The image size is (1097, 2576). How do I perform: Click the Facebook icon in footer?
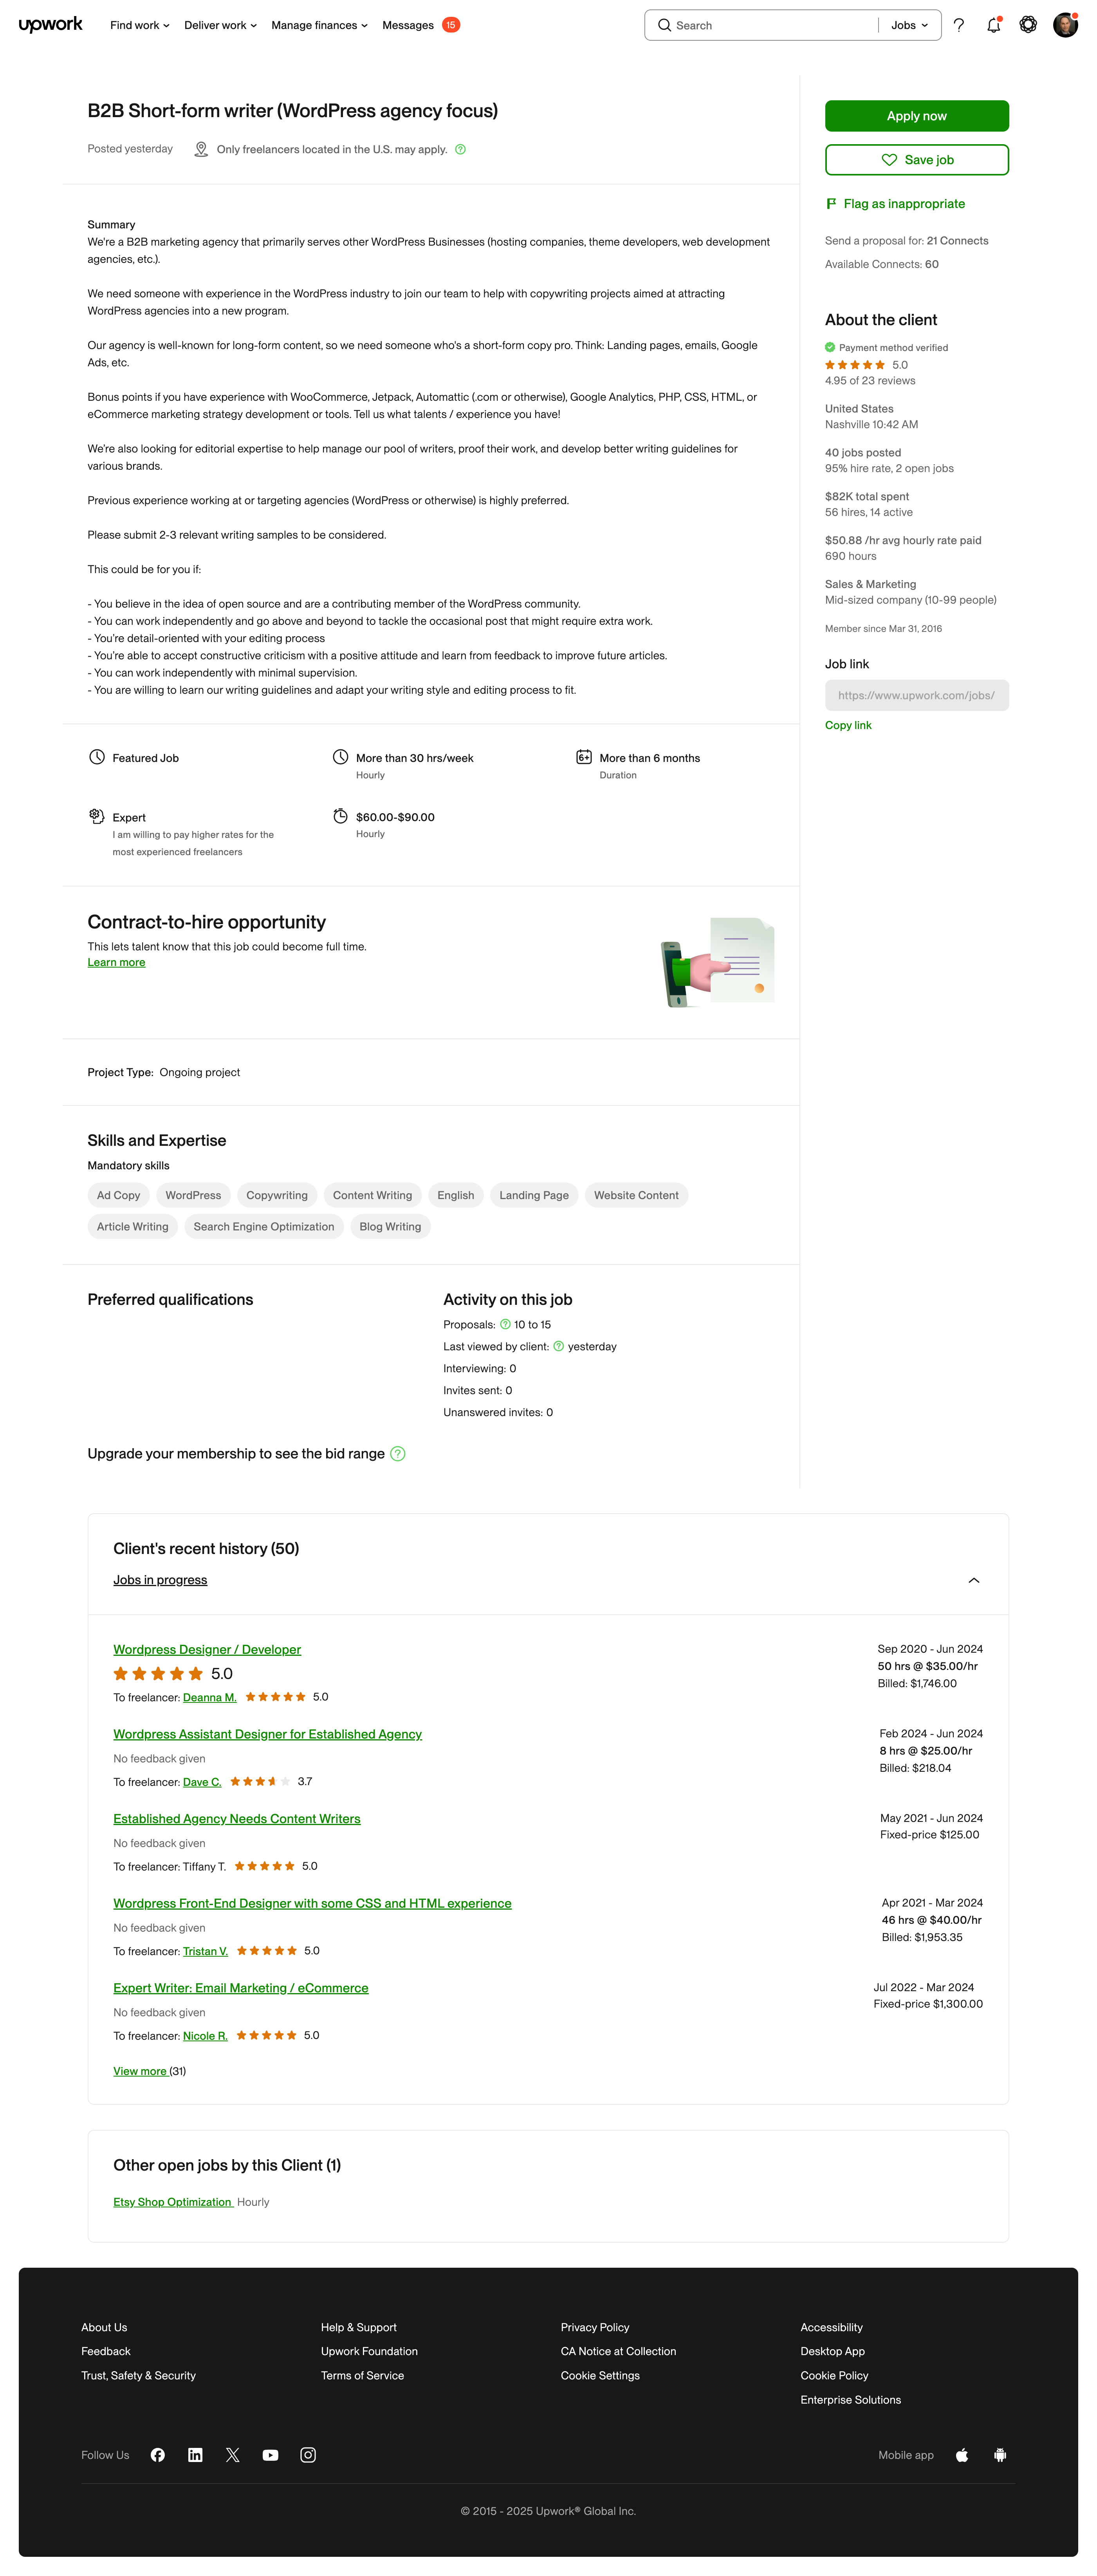pos(158,2455)
